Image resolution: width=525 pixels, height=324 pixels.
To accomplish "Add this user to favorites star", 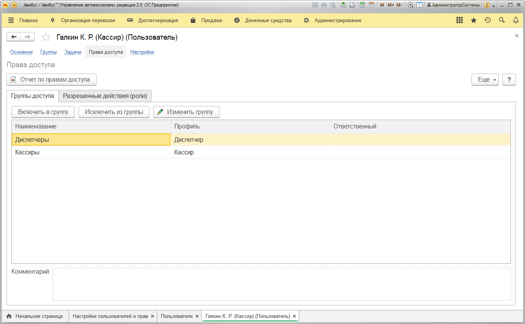I will point(46,37).
